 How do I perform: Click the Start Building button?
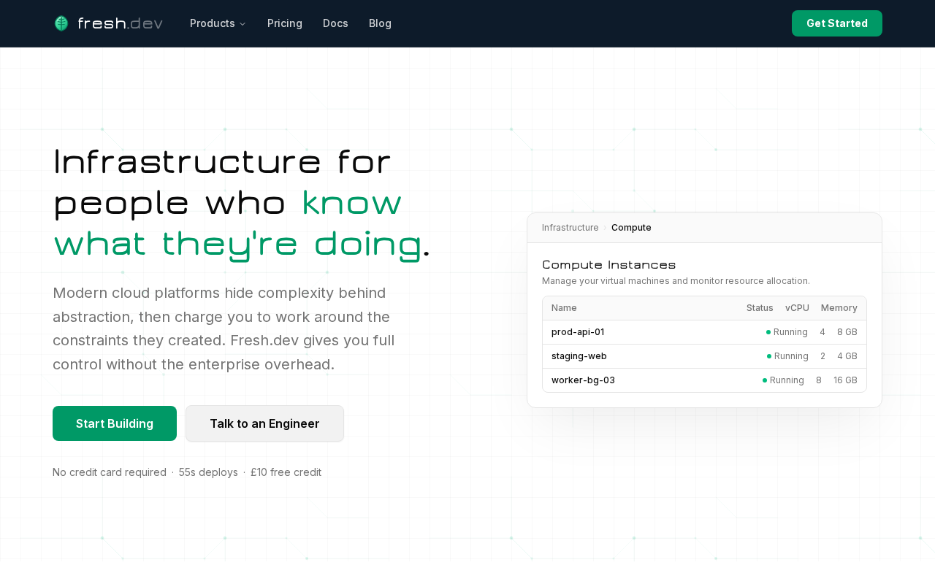115,423
